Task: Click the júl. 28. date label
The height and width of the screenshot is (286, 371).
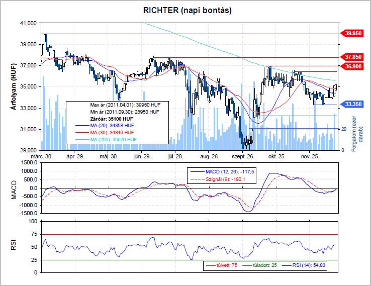Action: tap(175, 157)
